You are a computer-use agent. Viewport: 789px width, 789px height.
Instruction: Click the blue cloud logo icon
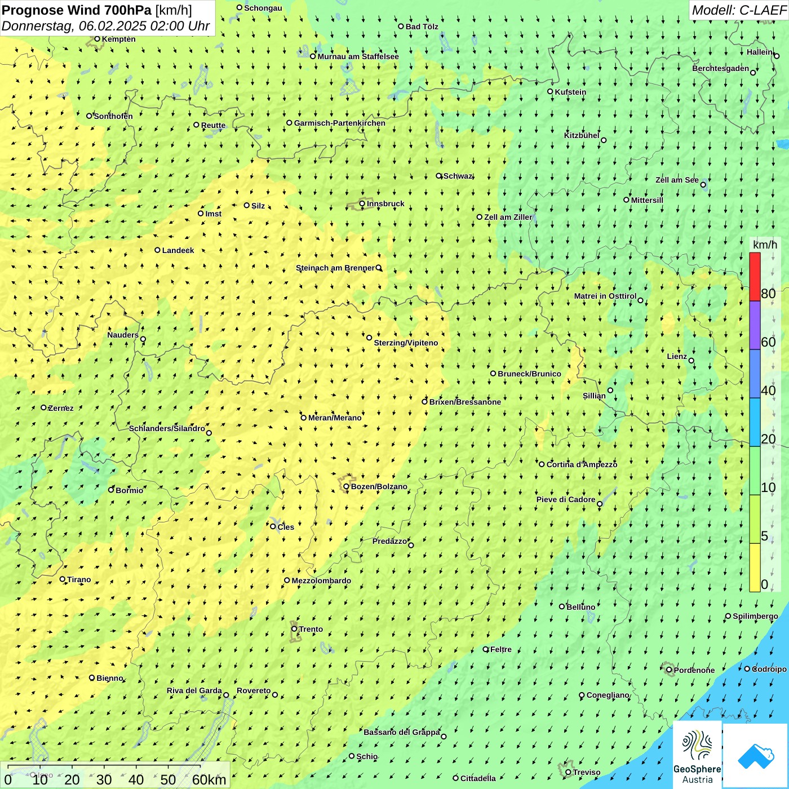756,756
